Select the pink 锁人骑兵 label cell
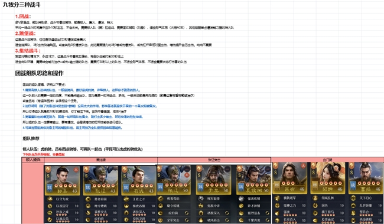 33,160
